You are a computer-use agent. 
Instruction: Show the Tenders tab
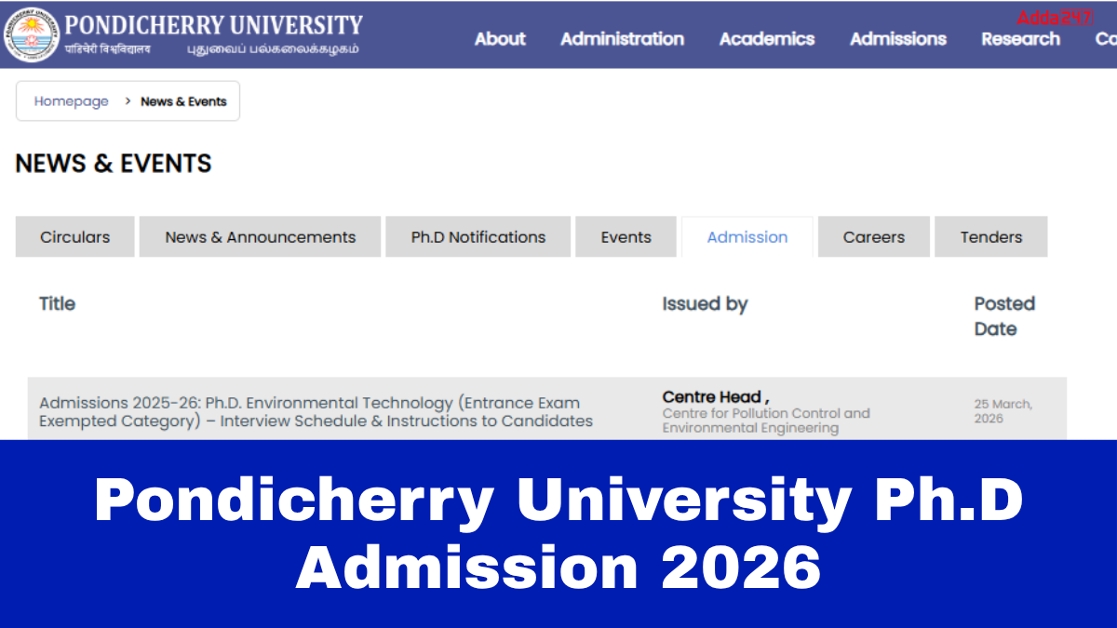(x=991, y=237)
